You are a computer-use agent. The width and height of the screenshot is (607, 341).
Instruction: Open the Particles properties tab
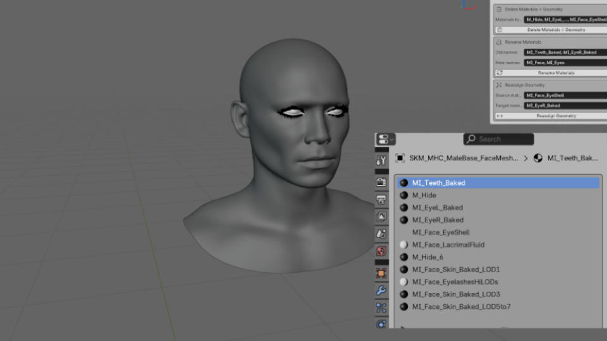coord(381,308)
